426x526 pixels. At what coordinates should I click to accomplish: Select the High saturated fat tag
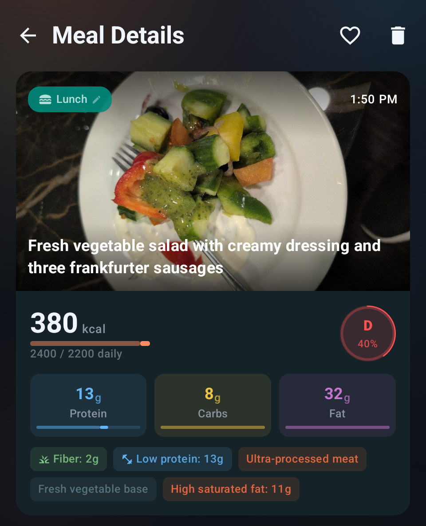[231, 489]
